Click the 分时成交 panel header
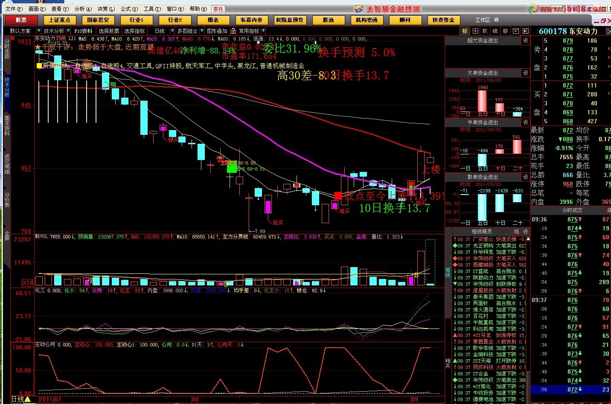This screenshot has height=404, width=611. (572, 210)
